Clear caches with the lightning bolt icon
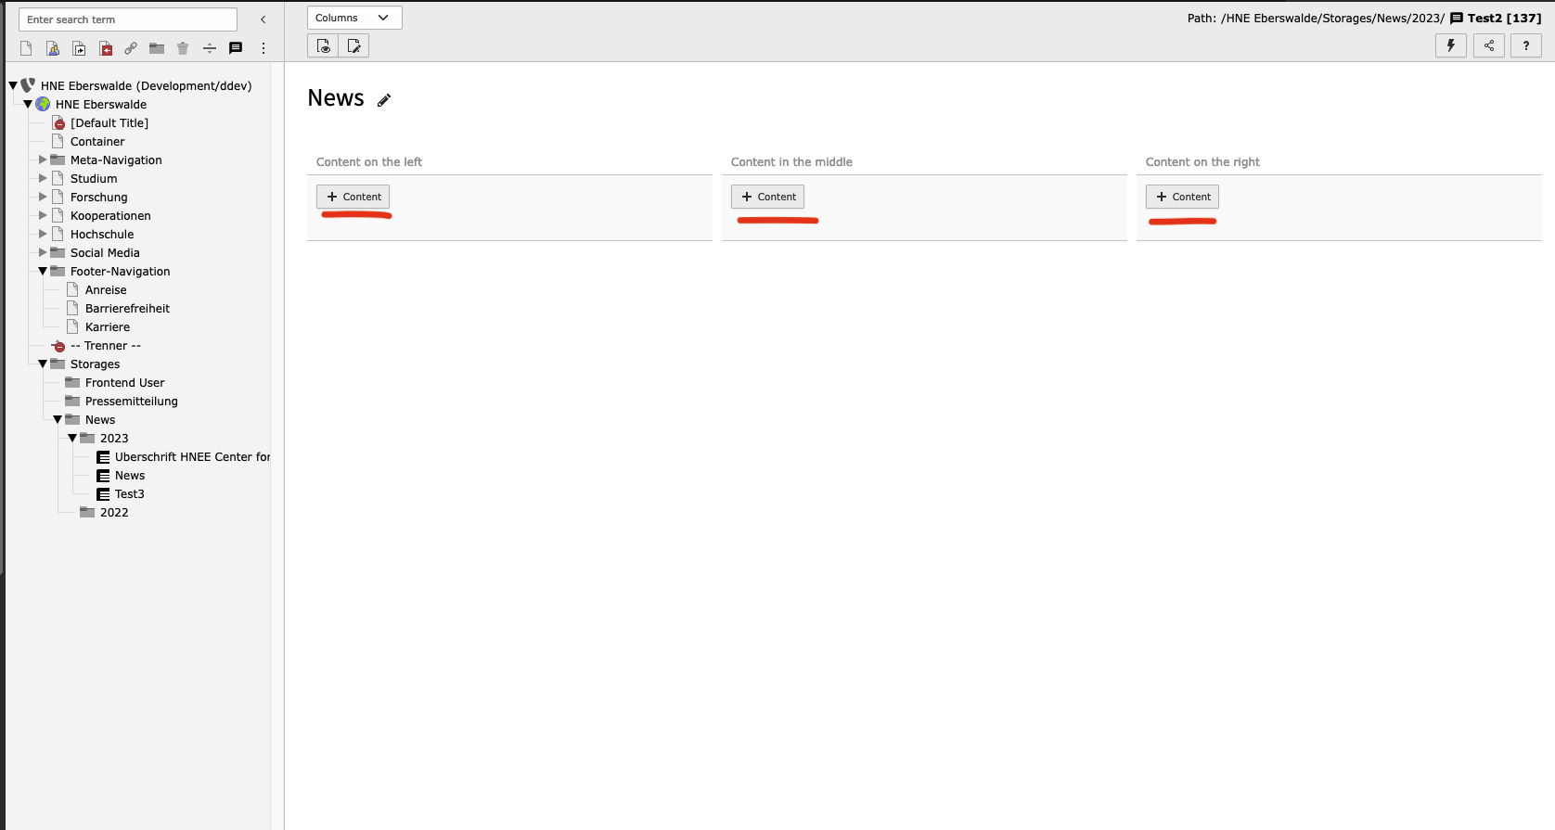Image resolution: width=1555 pixels, height=830 pixels. [x=1450, y=45]
